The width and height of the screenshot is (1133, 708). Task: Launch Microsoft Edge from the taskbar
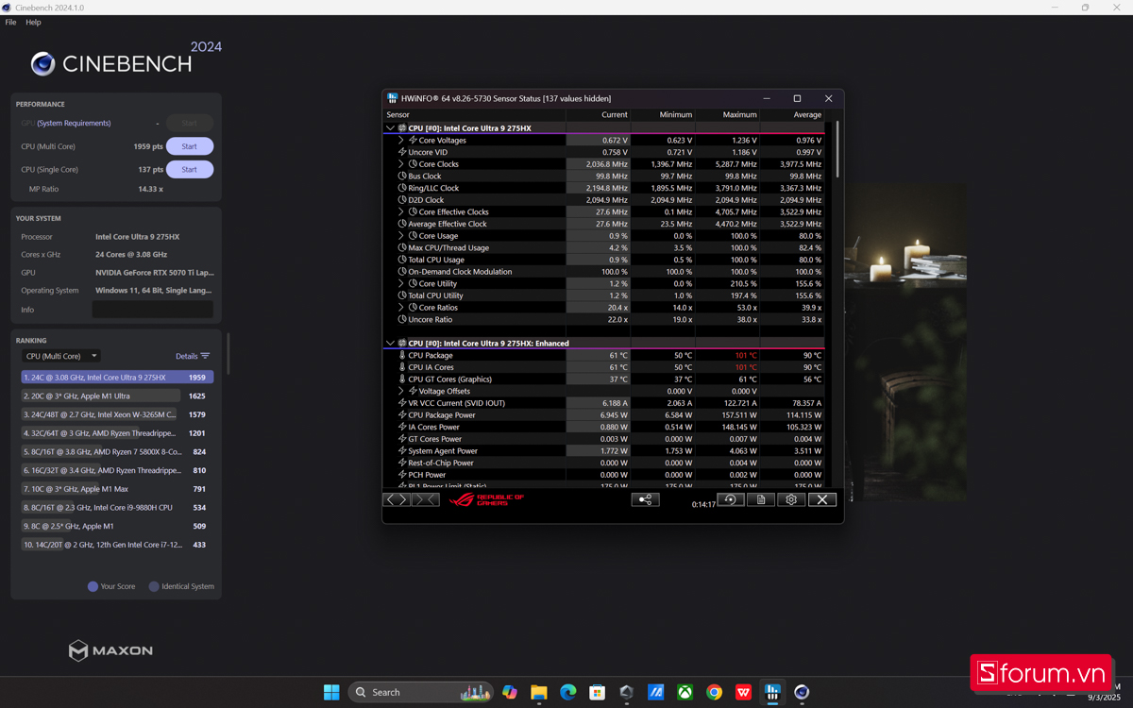pos(567,692)
